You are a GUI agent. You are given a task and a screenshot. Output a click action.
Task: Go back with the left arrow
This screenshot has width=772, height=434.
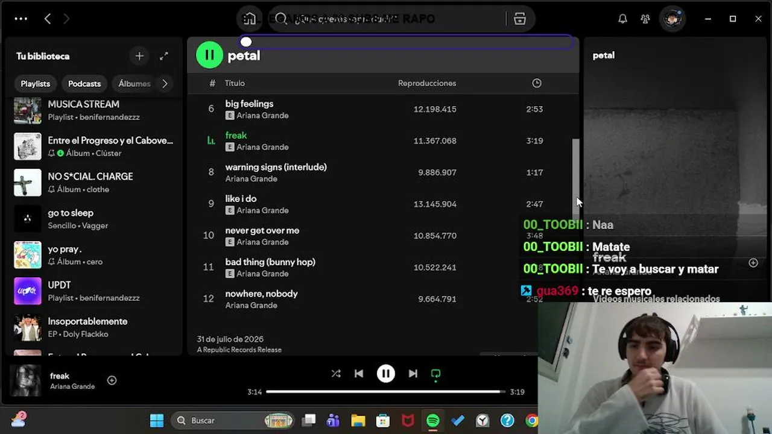point(48,19)
